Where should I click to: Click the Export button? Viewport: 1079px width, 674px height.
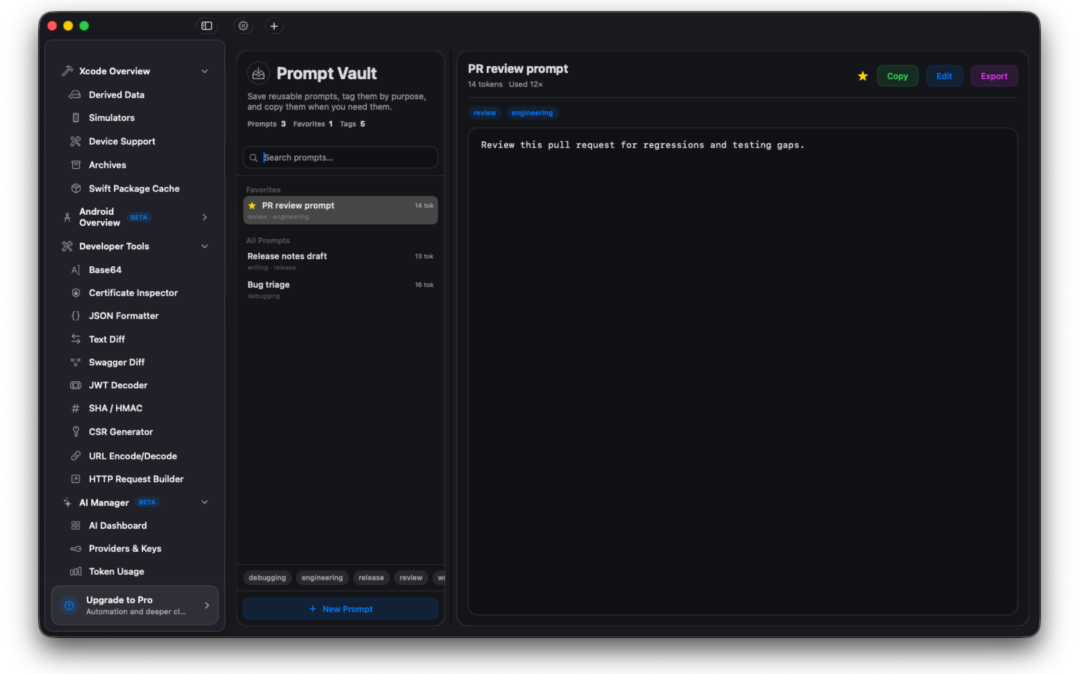point(994,76)
